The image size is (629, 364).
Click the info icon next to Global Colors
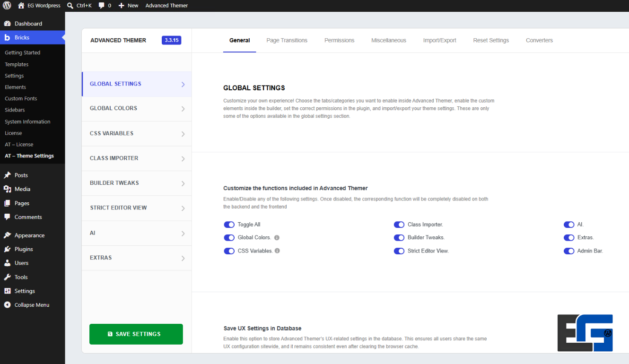[x=277, y=238]
